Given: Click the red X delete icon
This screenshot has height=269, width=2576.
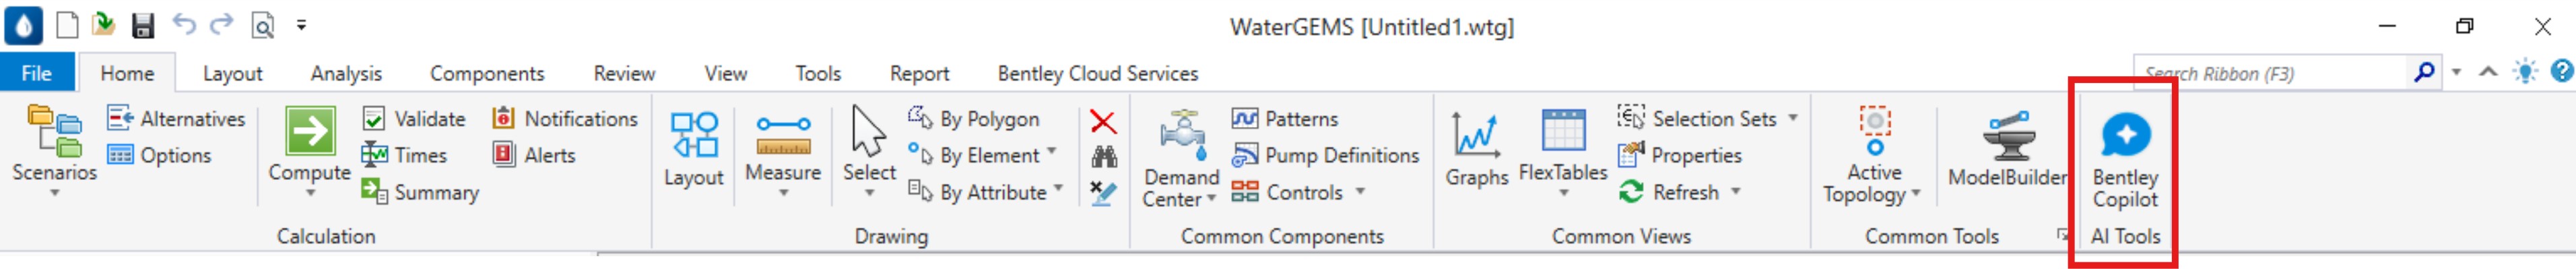Looking at the screenshot, I should tap(1103, 122).
